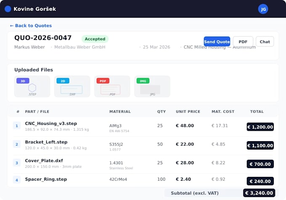The image size is (286, 200).
Task: Click the quantity 100 for Spacer_Ring
Action: click(161, 179)
